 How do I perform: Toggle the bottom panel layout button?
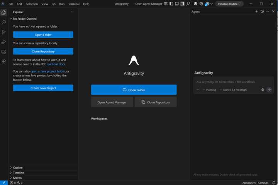tap(176, 4)
